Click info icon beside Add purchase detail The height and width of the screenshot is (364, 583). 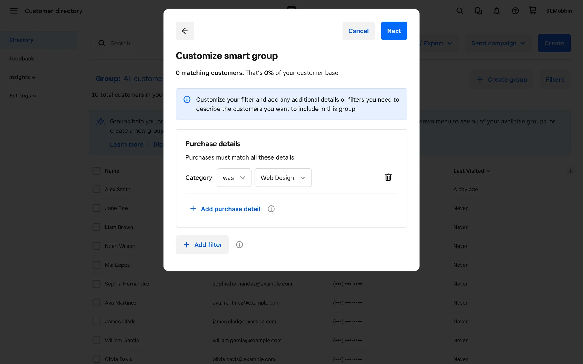point(271,209)
